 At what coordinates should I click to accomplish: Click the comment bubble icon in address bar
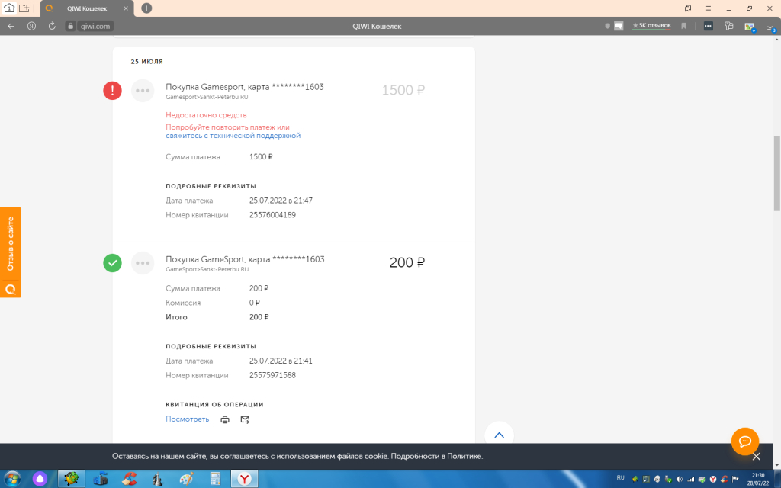tap(619, 26)
